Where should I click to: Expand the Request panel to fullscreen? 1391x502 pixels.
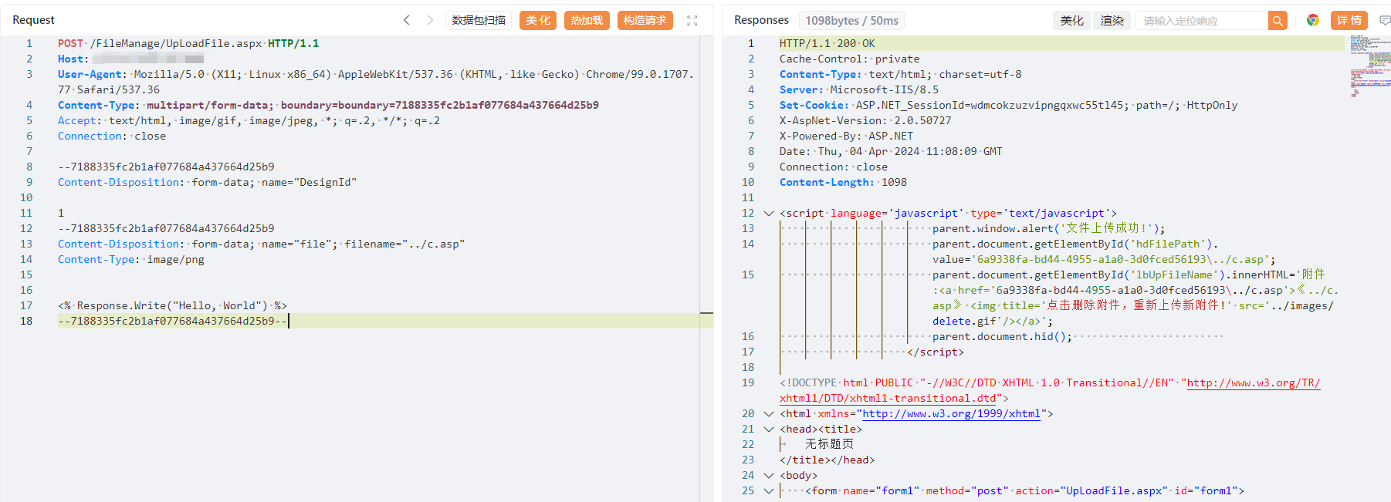tap(692, 21)
